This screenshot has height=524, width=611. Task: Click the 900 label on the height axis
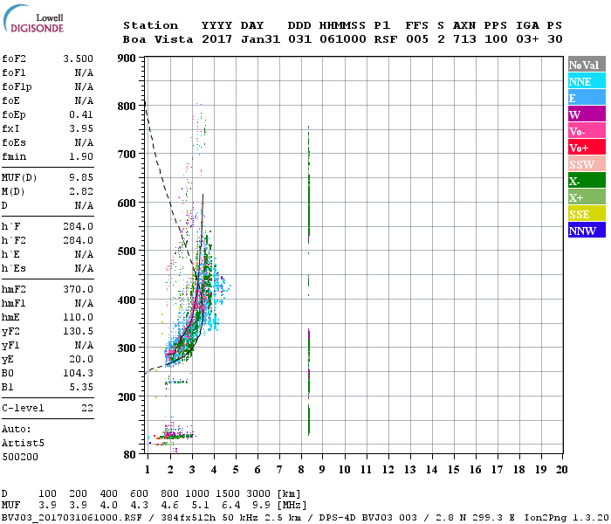coord(127,59)
